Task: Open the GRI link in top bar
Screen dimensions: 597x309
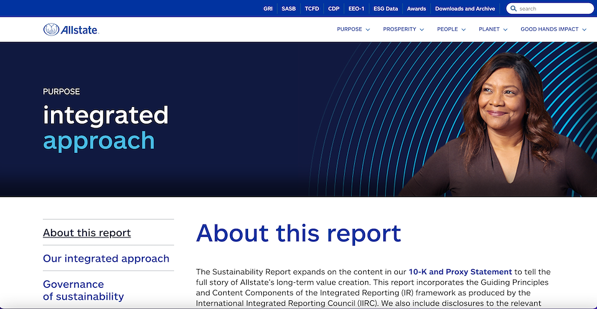Action: click(x=268, y=9)
